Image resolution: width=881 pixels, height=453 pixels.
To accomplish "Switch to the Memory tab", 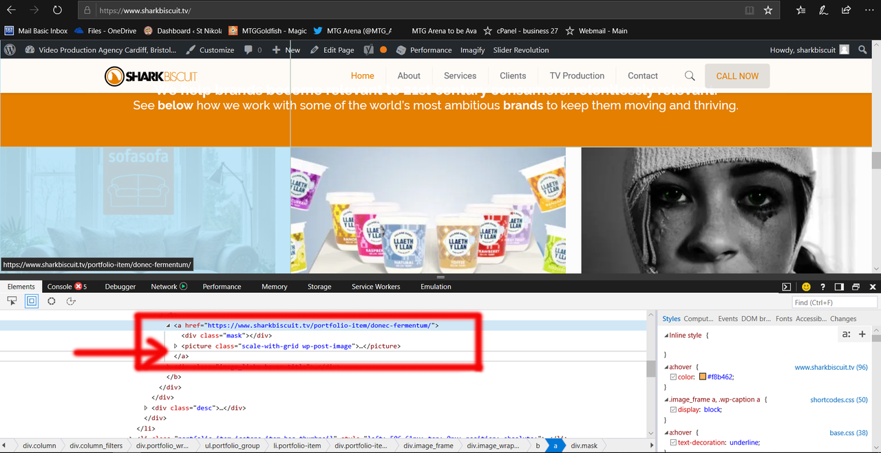I will (275, 287).
